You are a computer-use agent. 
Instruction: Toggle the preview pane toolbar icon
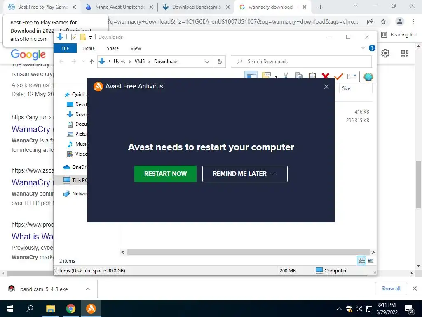251,75
